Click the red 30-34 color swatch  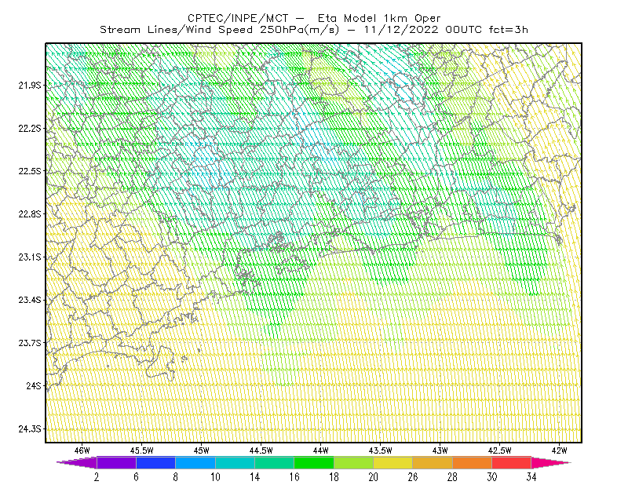(x=512, y=462)
